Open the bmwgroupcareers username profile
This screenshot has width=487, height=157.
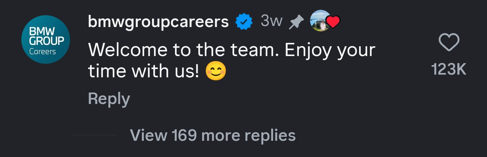tap(158, 22)
